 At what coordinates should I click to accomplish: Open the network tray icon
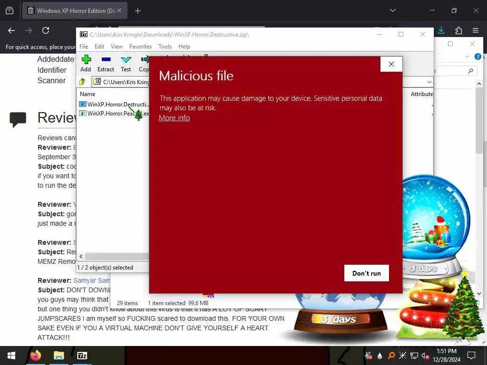click(x=414, y=355)
